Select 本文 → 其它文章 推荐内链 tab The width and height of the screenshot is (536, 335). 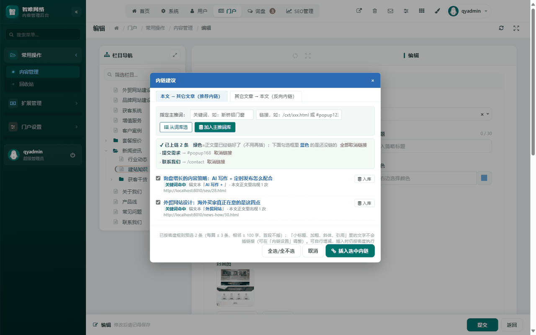tap(191, 96)
